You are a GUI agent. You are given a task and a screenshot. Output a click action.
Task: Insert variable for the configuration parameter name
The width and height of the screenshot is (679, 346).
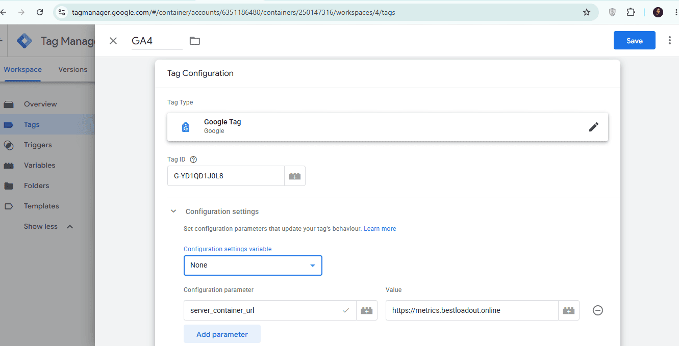pos(367,310)
